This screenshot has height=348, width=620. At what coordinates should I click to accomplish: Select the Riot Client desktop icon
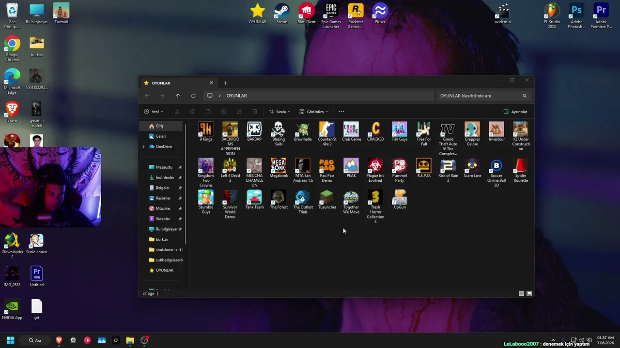(x=307, y=14)
